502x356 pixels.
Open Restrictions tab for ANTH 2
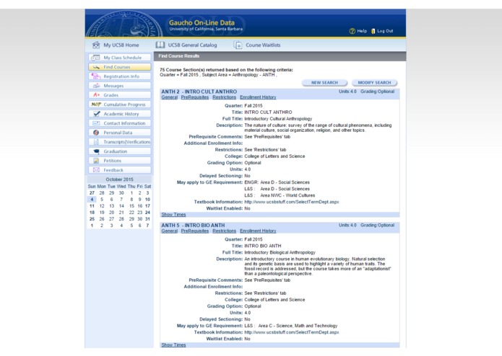224,97
